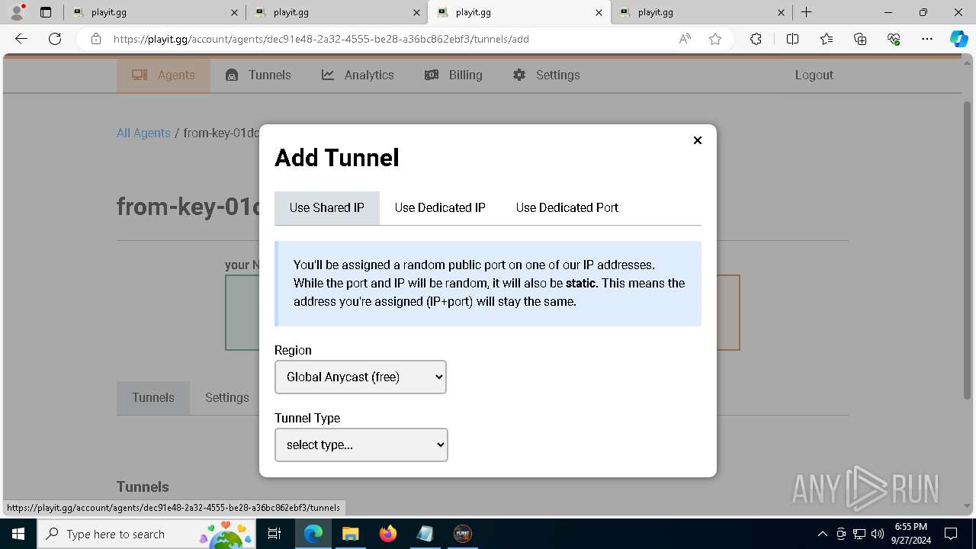Open the Windows Start menu

[x=18, y=534]
